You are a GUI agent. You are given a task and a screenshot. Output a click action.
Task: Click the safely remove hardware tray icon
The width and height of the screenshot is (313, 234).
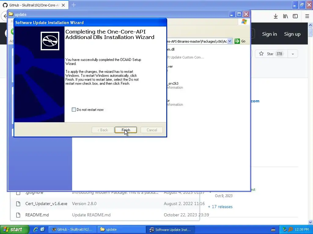coord(285,229)
